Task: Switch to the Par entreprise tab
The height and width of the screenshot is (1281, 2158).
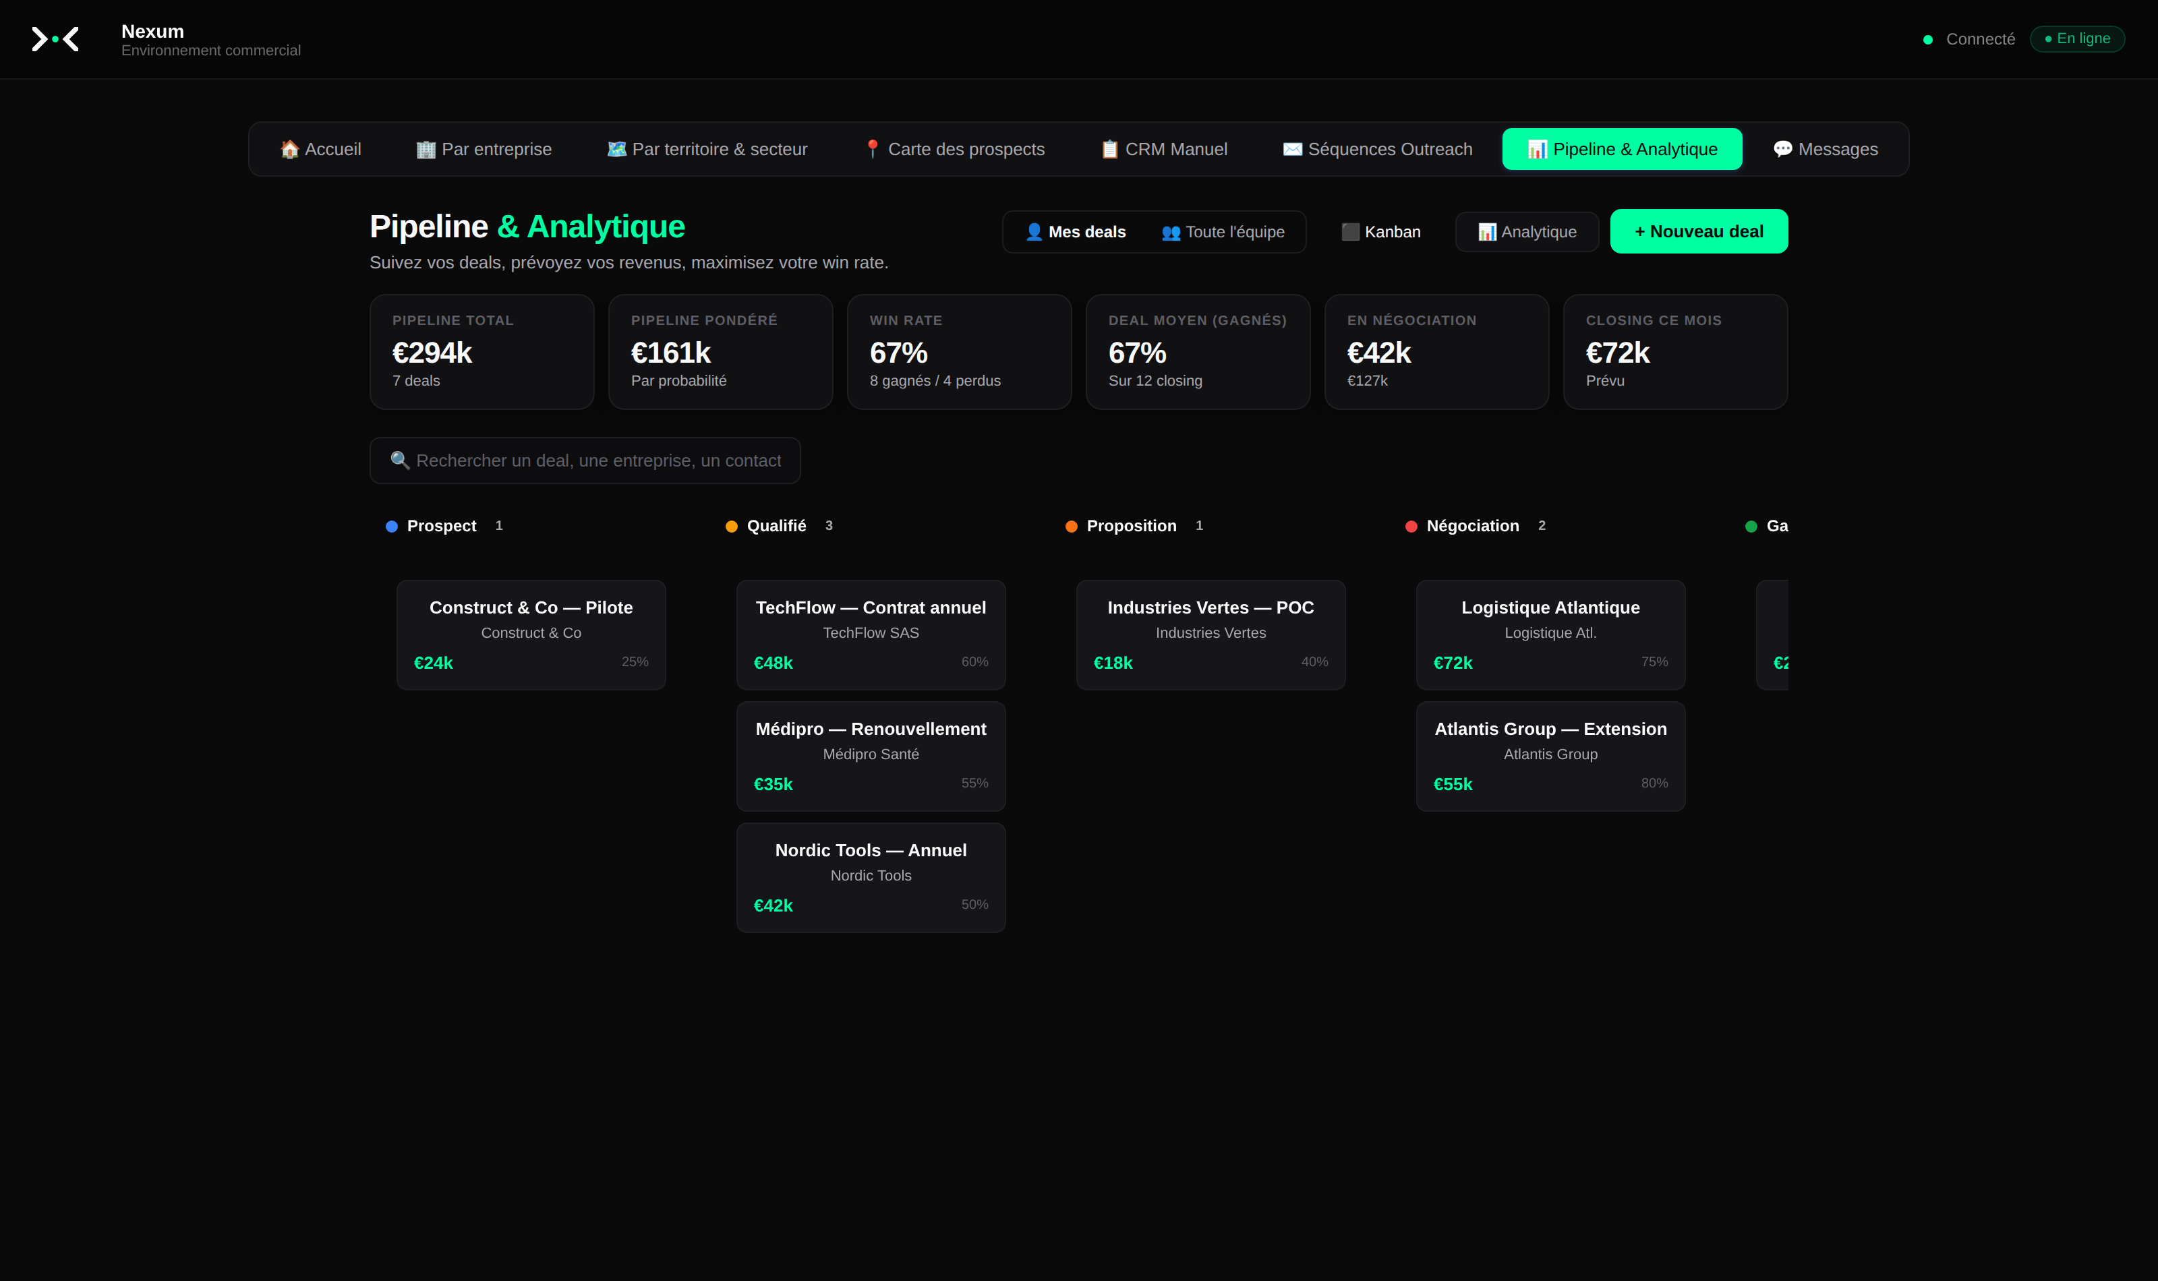Action: point(484,149)
